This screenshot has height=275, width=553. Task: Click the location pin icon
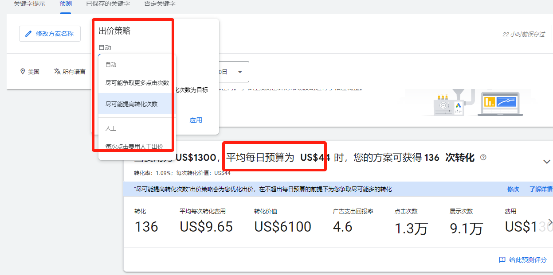coord(23,72)
